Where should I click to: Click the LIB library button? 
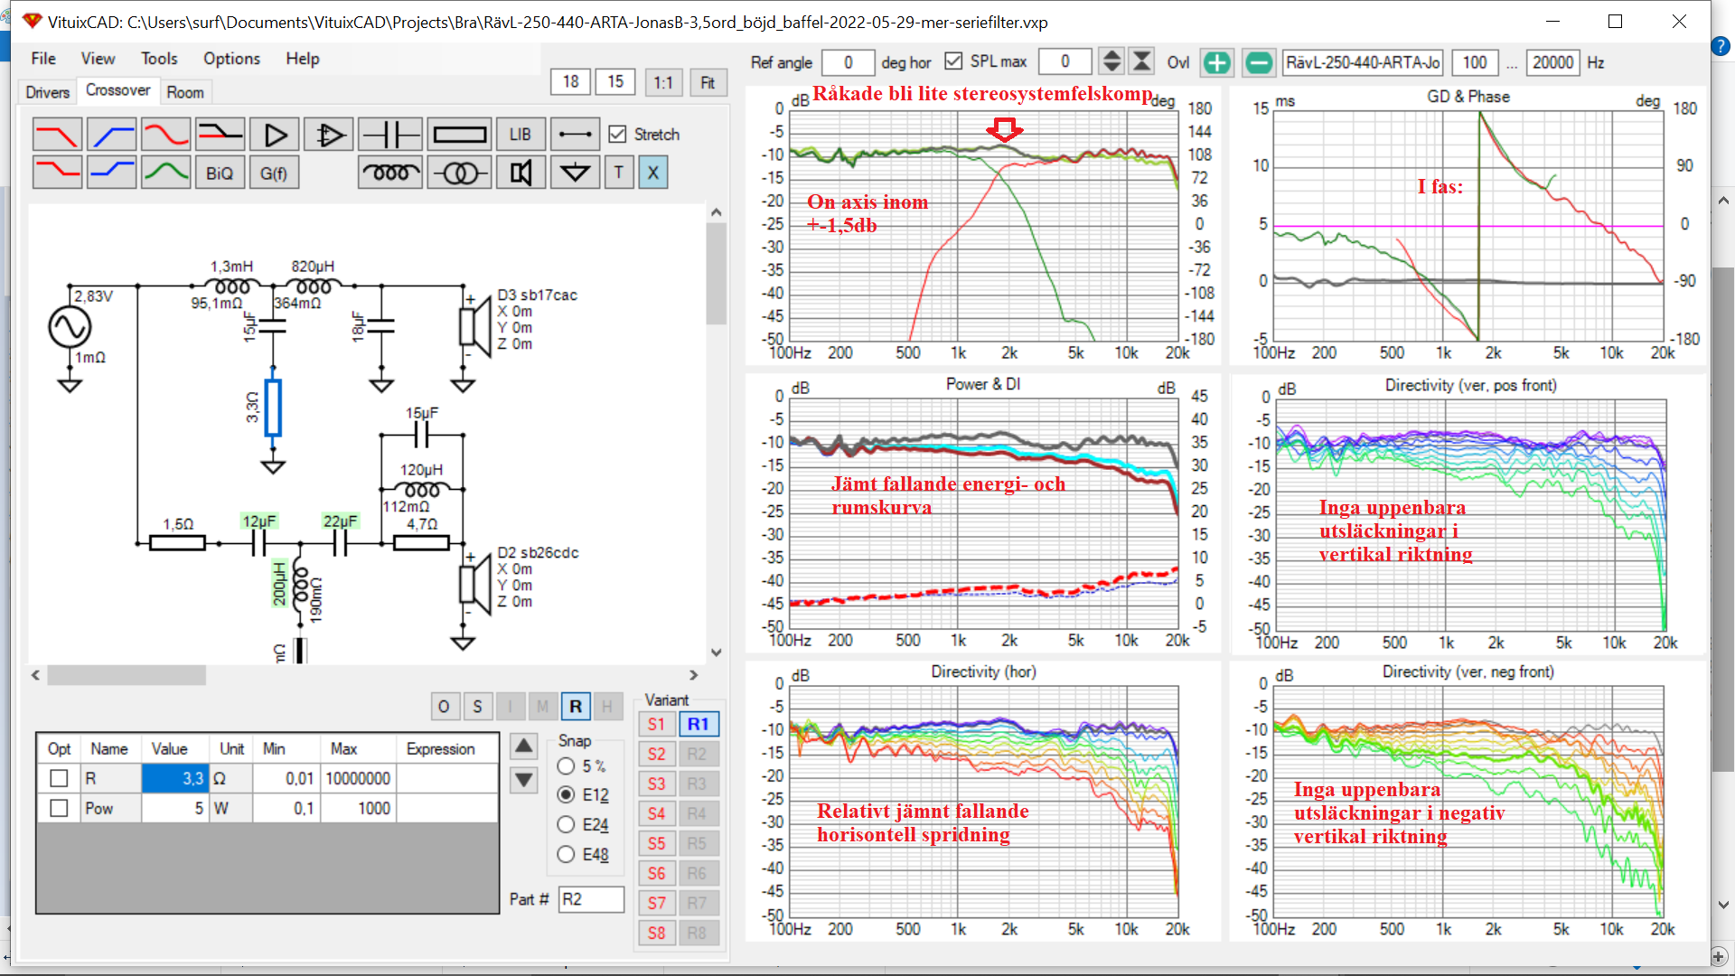click(x=520, y=136)
